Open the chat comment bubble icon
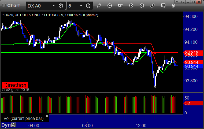 pos(163,6)
